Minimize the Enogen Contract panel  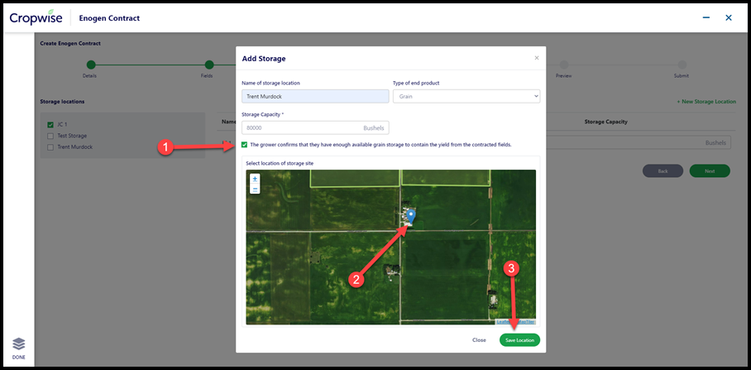click(706, 17)
